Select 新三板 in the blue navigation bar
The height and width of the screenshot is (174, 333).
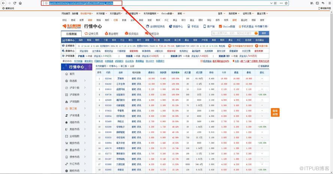(x=178, y=40)
